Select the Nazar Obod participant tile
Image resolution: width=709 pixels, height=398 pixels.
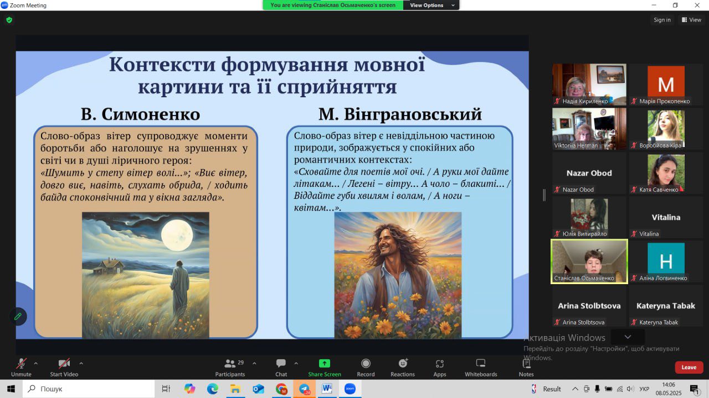pyautogui.click(x=589, y=173)
